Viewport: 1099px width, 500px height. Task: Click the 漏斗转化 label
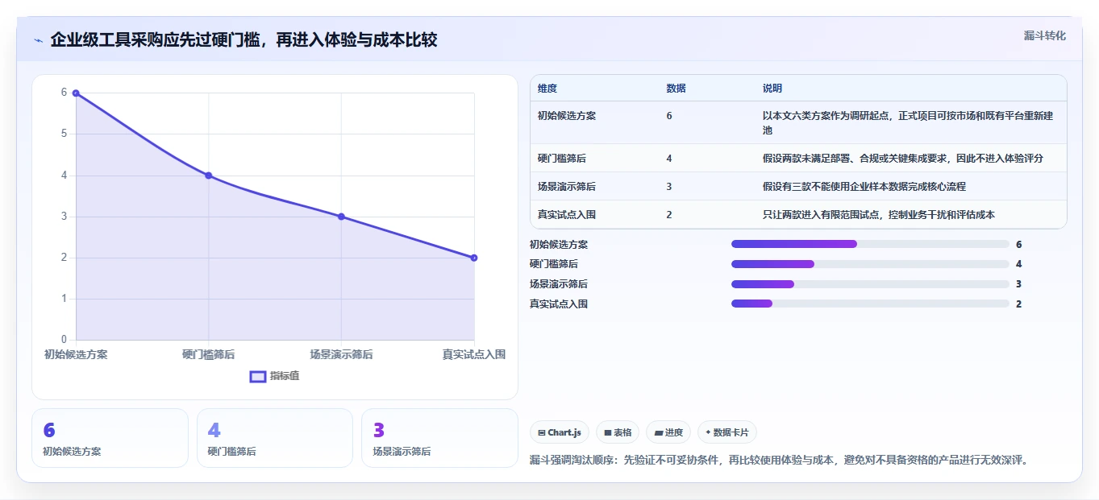click(x=1045, y=35)
